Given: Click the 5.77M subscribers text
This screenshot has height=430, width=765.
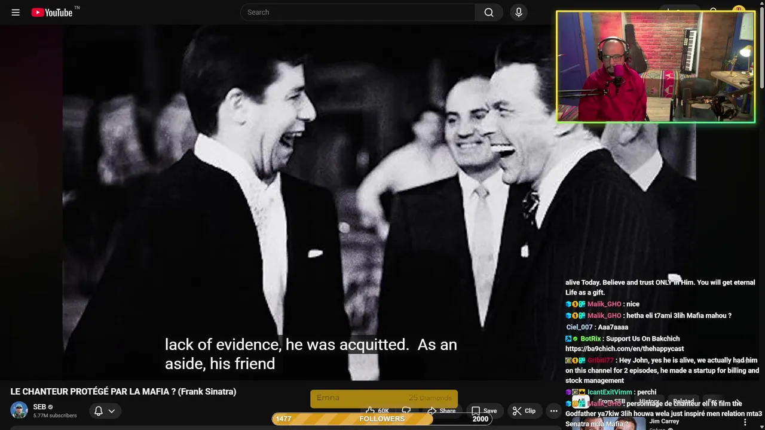Looking at the screenshot, I should click(55, 416).
